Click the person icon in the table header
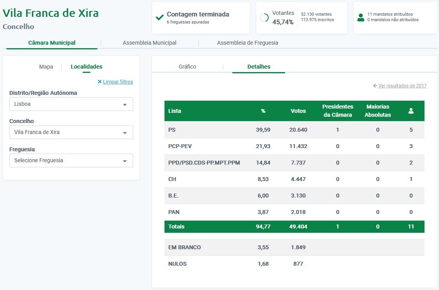Viewport: 439px width, 290px height. click(x=411, y=111)
